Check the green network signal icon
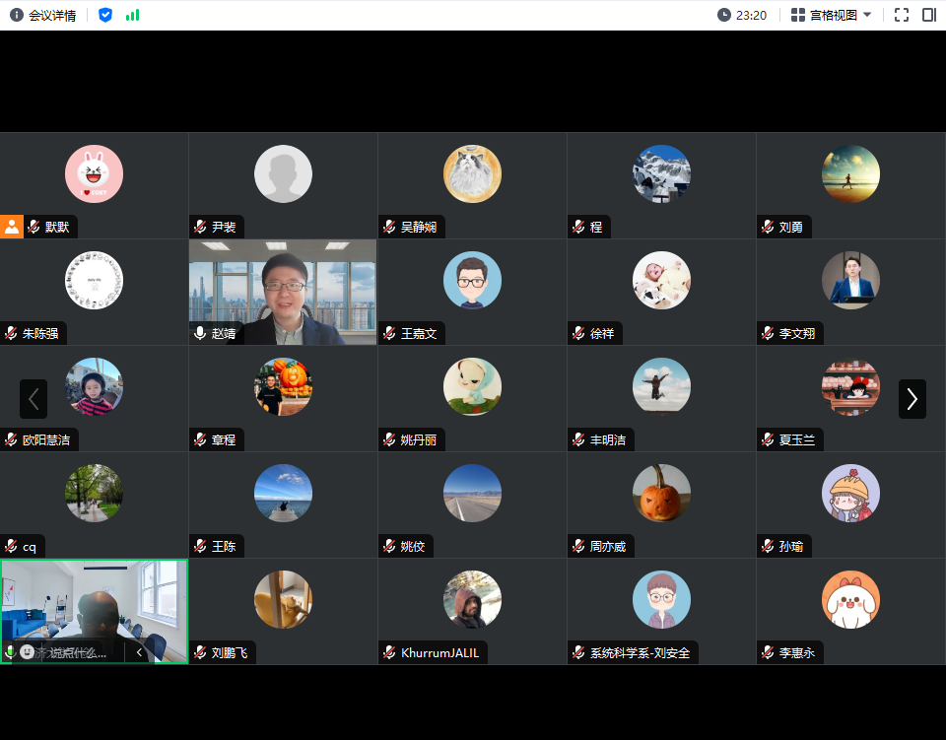 point(133,15)
